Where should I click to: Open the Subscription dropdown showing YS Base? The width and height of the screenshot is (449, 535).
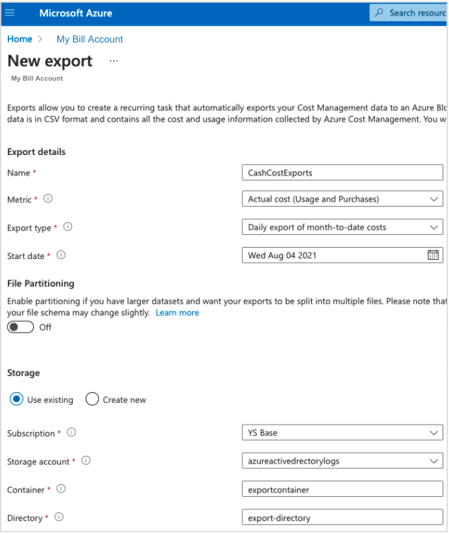[x=342, y=433]
